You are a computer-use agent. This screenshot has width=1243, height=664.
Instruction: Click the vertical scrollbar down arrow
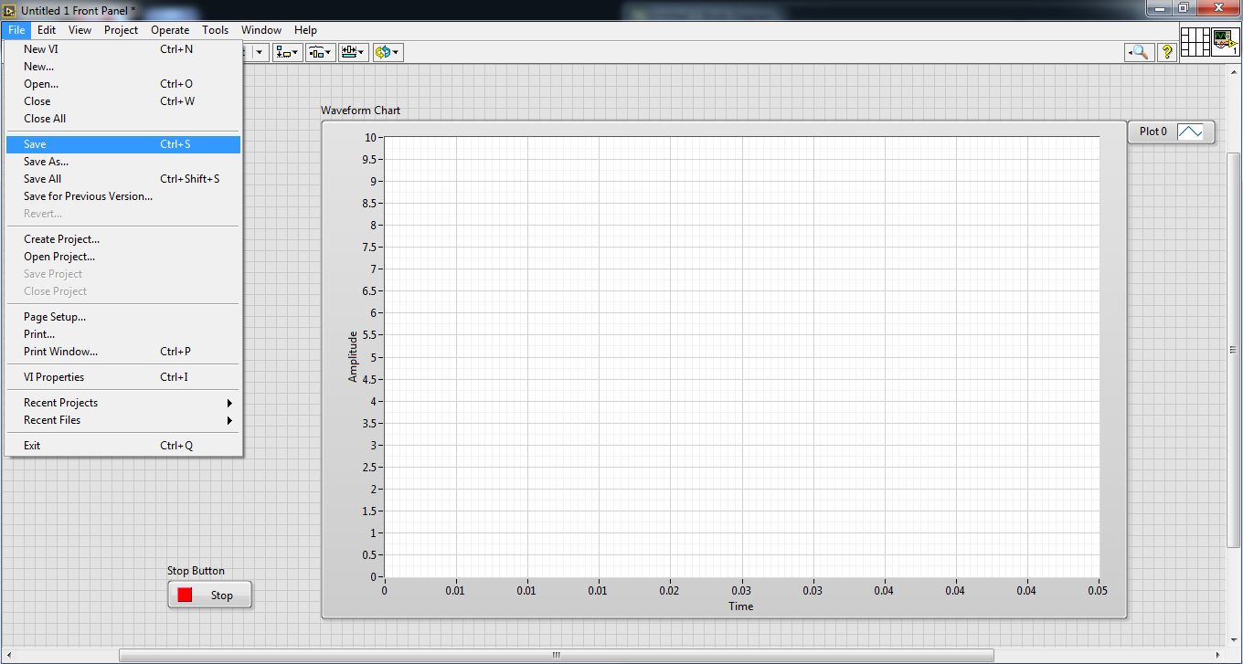click(x=1233, y=640)
